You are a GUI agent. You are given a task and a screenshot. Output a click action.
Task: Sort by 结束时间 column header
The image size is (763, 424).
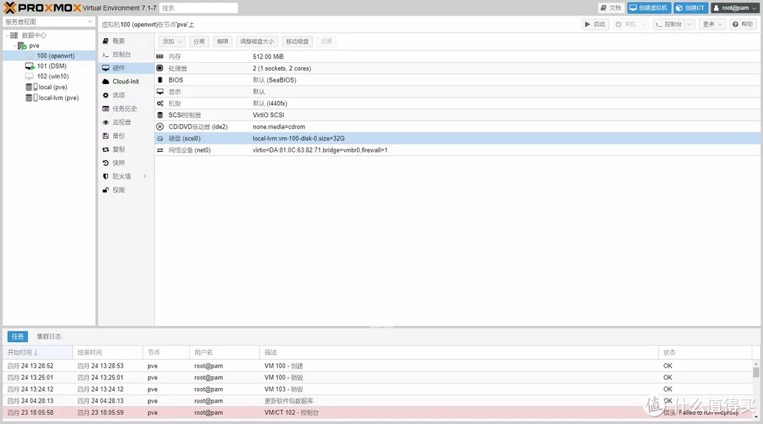click(x=108, y=352)
